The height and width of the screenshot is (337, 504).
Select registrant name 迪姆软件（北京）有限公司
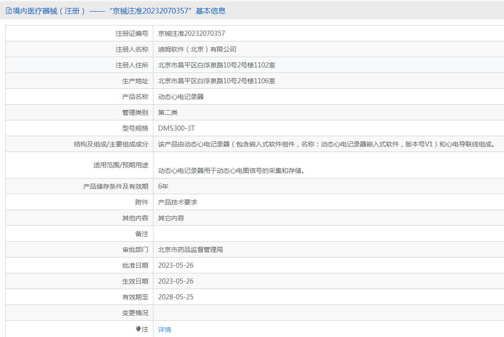[197, 49]
